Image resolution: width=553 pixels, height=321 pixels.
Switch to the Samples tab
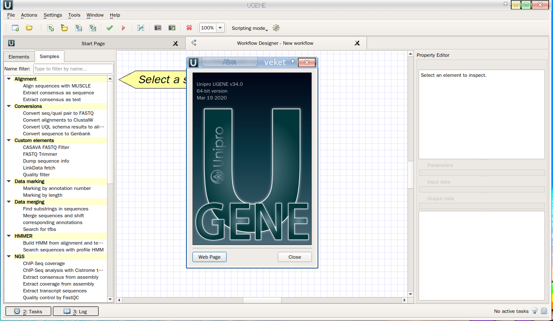pos(49,56)
